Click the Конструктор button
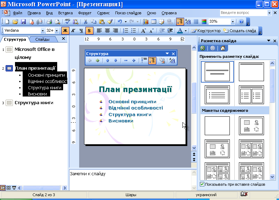Viewport: 279px width, 200px height. pyautogui.click(x=206, y=31)
